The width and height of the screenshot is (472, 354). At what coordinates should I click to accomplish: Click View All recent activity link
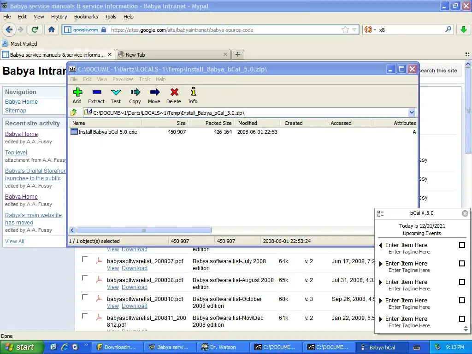click(x=15, y=241)
